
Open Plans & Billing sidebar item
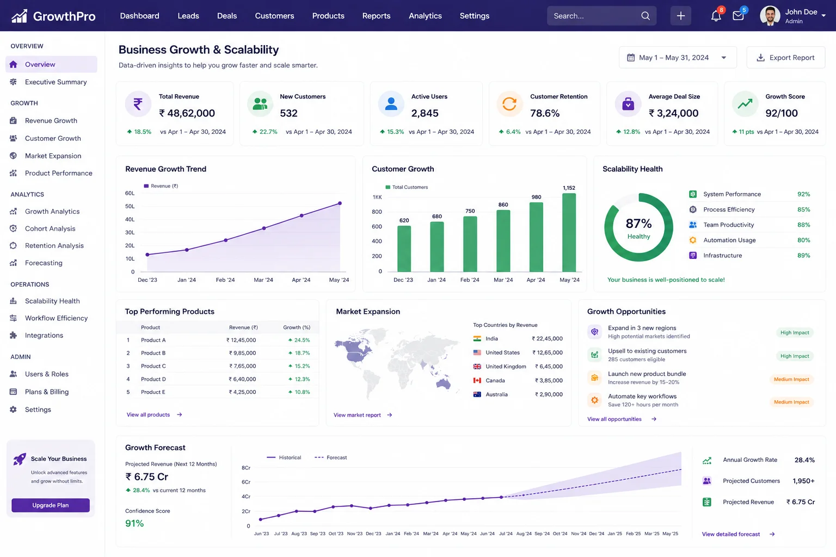[x=51, y=392]
